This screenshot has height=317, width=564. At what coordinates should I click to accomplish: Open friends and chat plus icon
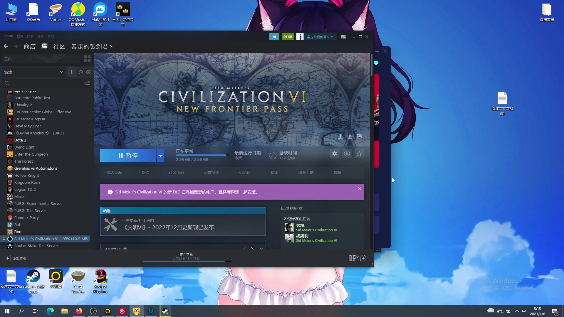click(x=363, y=258)
